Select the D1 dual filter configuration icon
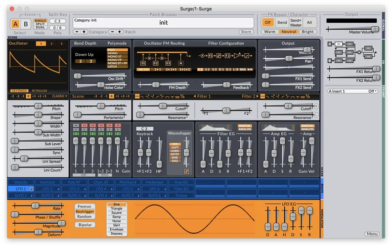392x247 pixels. [221, 70]
